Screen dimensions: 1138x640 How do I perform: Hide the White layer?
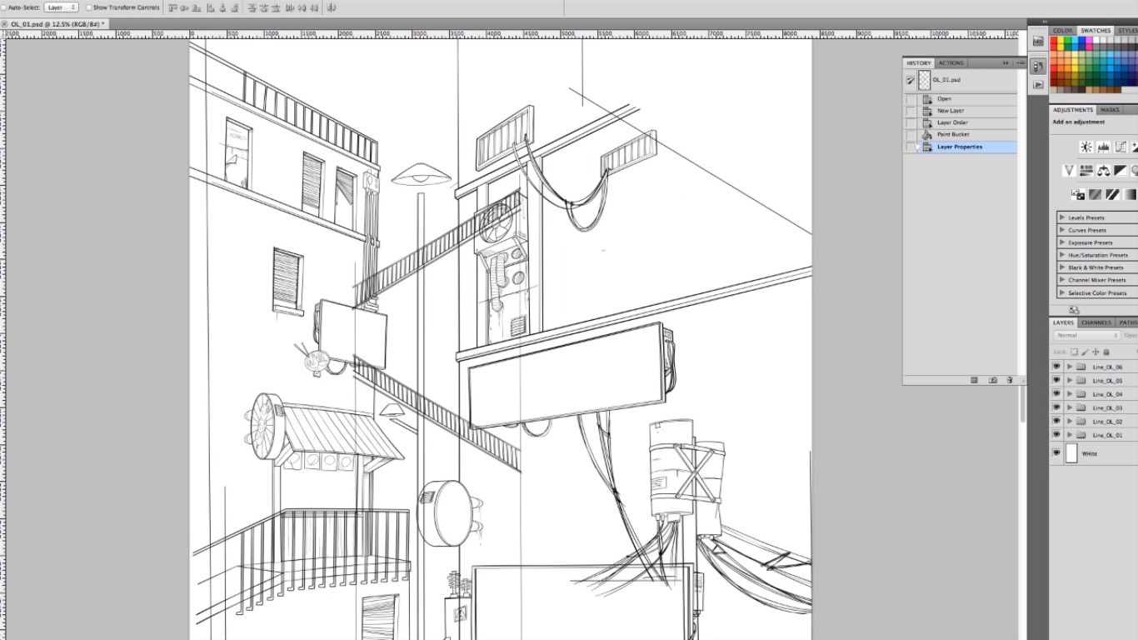pos(1056,453)
